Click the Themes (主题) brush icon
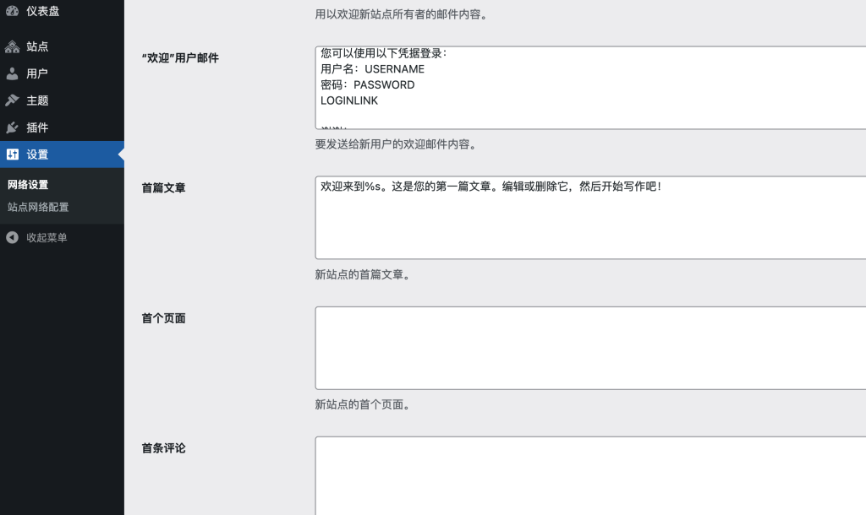 pos(13,100)
